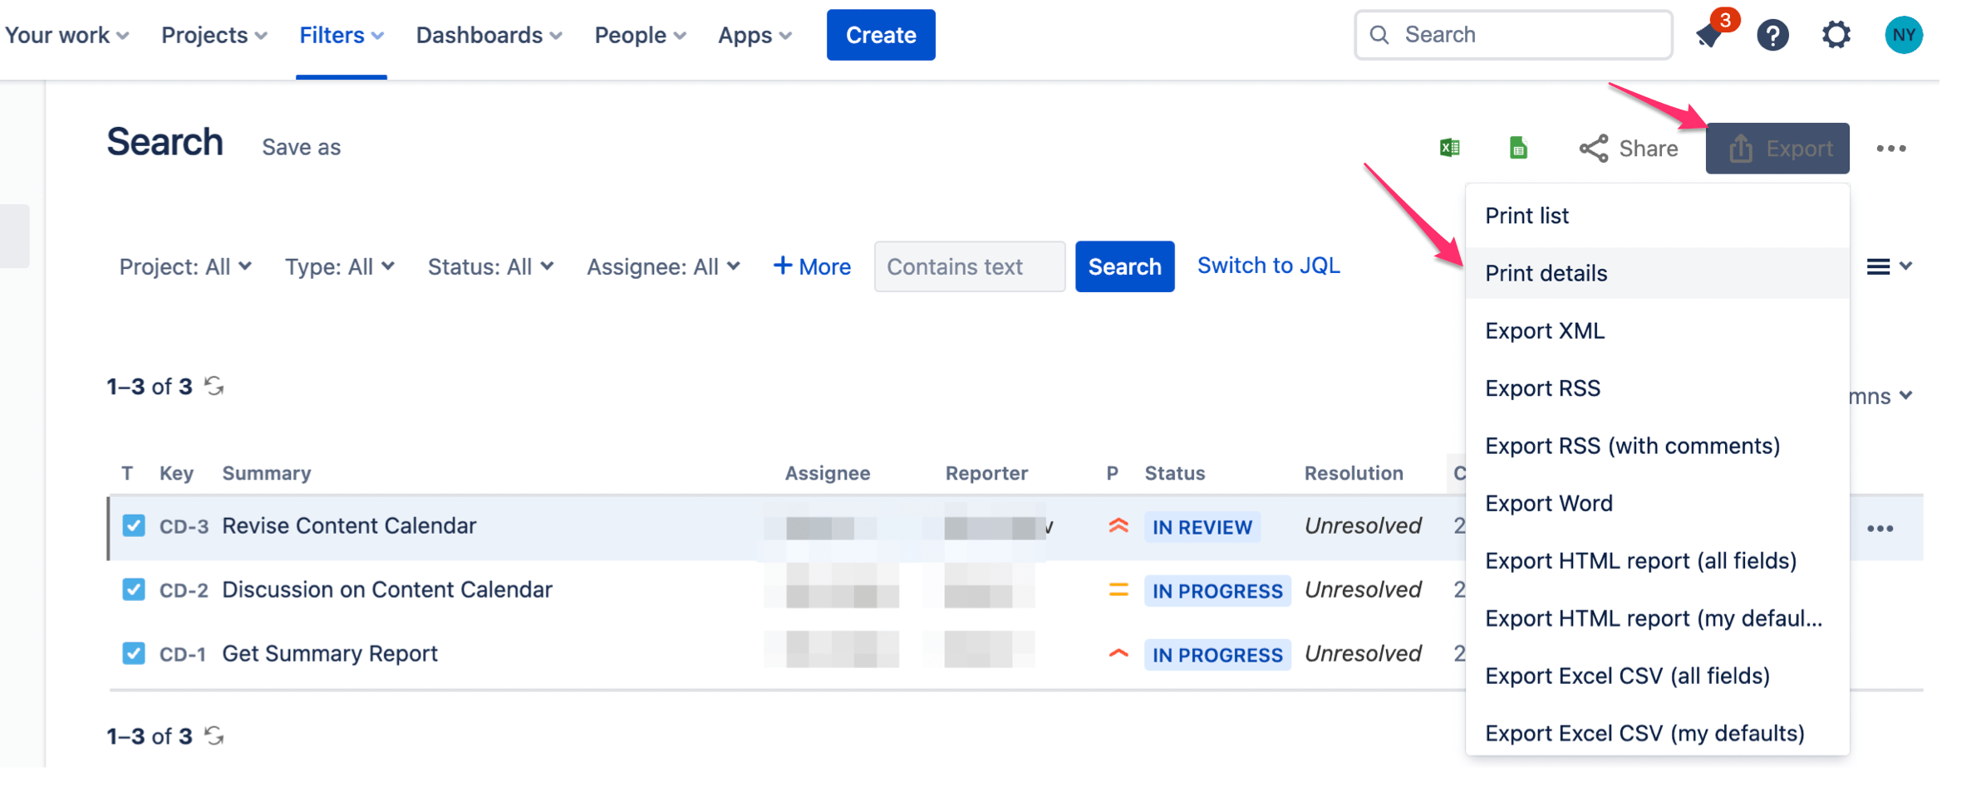
Task: Click the Google Sheets export icon
Action: (1518, 148)
